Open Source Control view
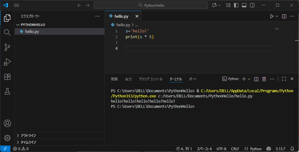 [x=7, y=47]
